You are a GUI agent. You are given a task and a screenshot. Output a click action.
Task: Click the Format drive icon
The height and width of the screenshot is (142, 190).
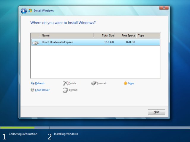[94, 83]
